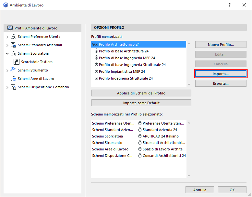
Task: Select Schemi Strumento tree label
Action: coord(33,70)
